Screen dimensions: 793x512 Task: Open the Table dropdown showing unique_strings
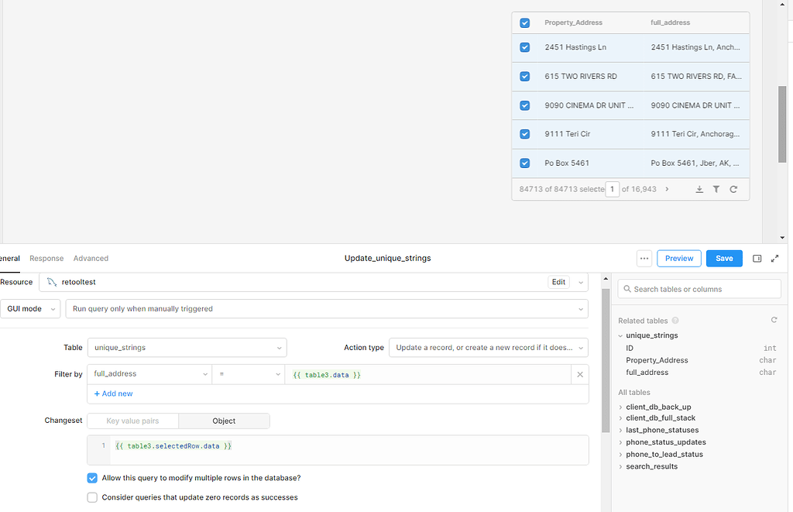coord(187,348)
